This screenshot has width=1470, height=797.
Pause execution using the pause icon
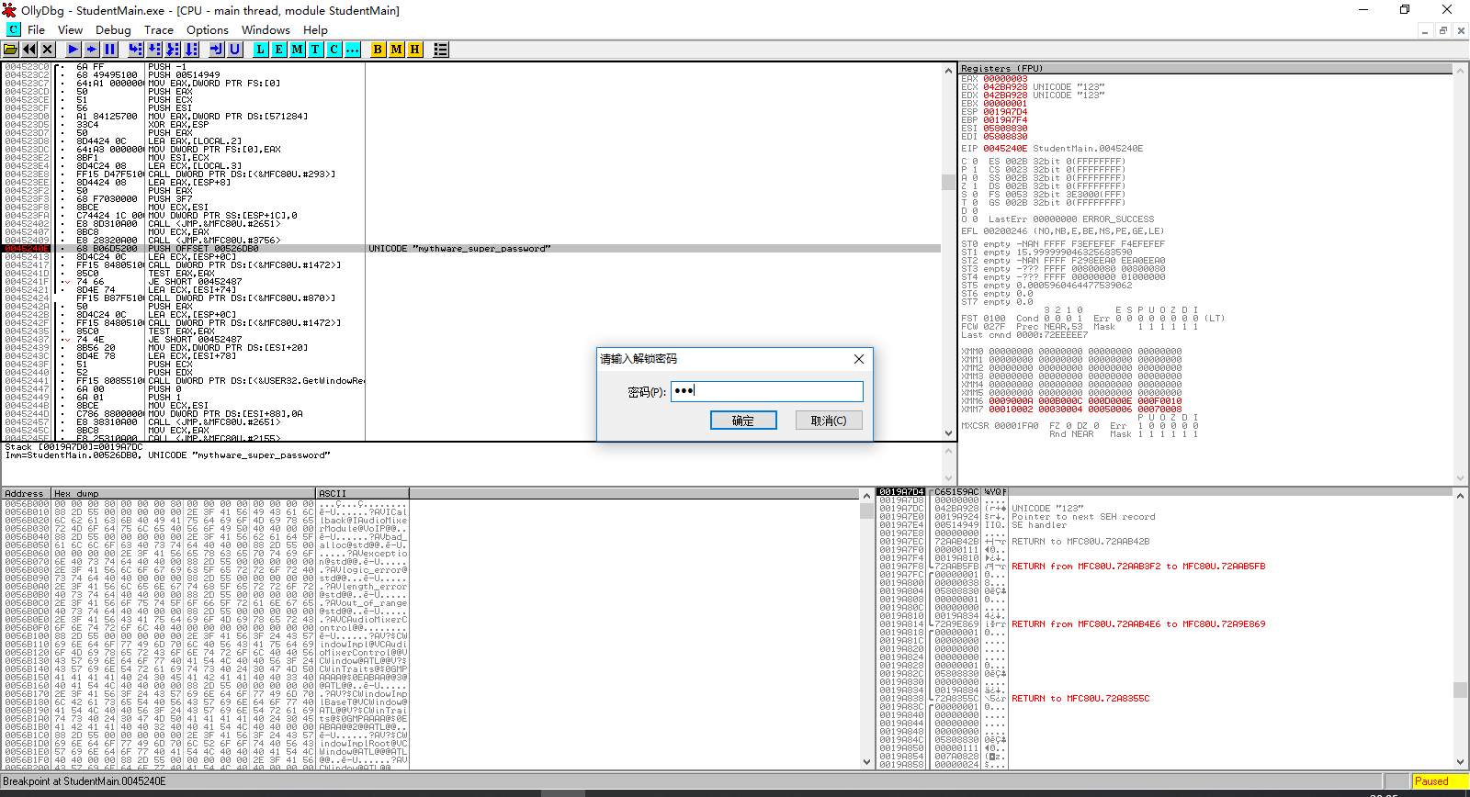click(x=110, y=50)
